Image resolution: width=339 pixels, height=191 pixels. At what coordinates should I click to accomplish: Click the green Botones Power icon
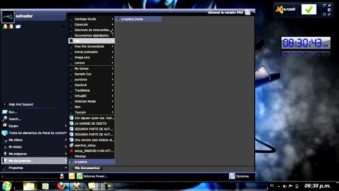79,176
